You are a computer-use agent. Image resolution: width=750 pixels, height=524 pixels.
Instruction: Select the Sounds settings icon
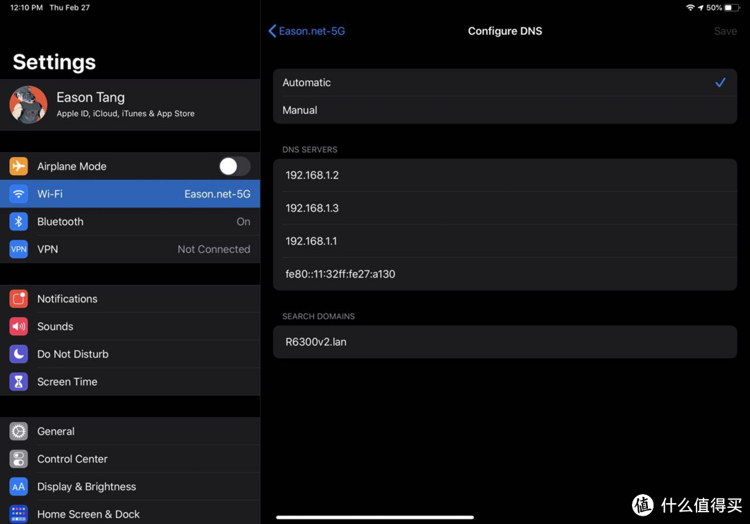18,326
